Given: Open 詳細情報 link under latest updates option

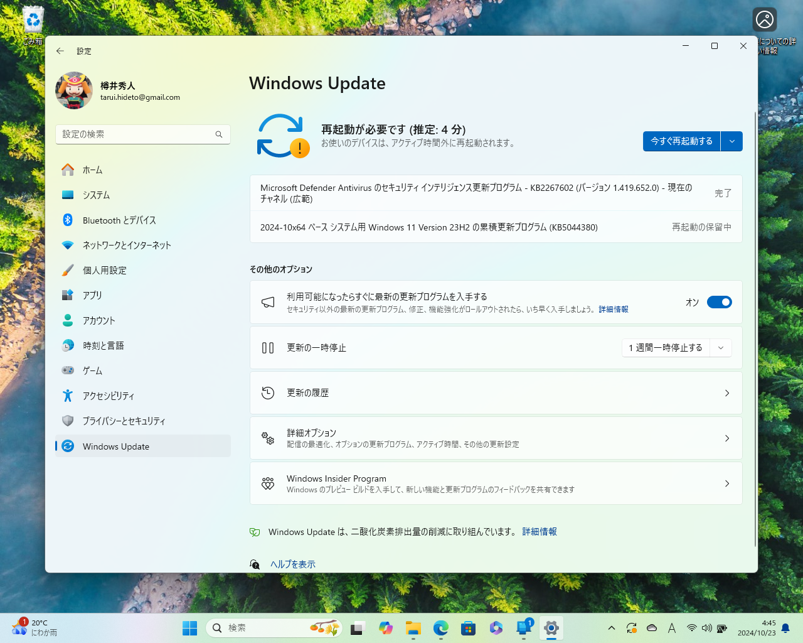Looking at the screenshot, I should click(614, 310).
